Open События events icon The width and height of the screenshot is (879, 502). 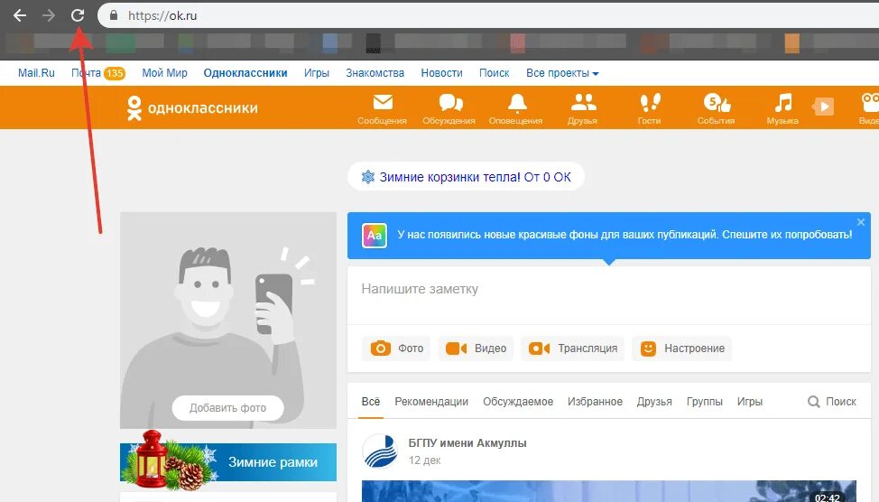pyautogui.click(x=716, y=109)
